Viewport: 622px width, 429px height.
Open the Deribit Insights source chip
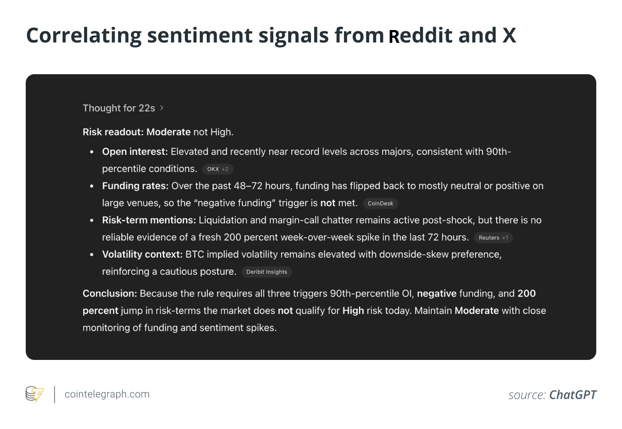click(x=266, y=272)
